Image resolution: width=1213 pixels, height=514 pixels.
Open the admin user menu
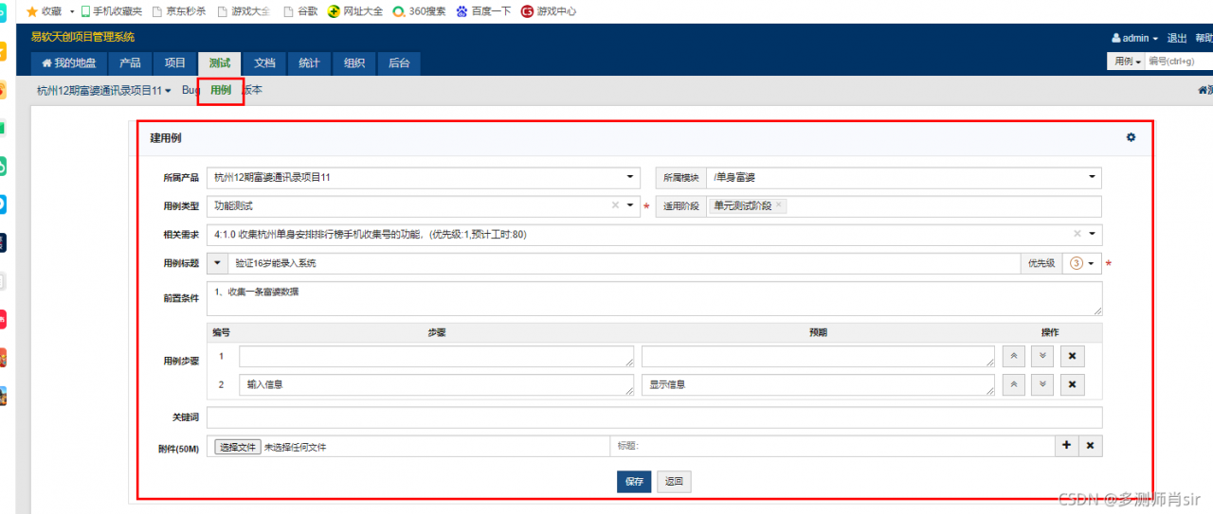[x=1134, y=38]
